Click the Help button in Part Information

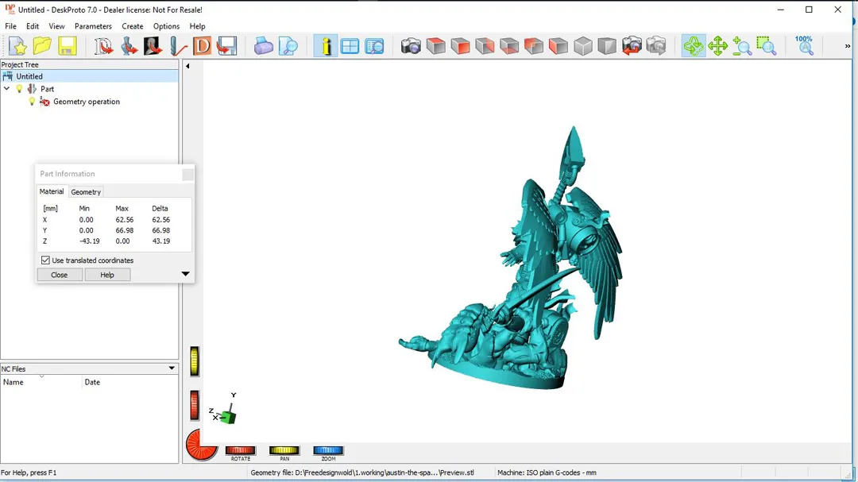(107, 275)
